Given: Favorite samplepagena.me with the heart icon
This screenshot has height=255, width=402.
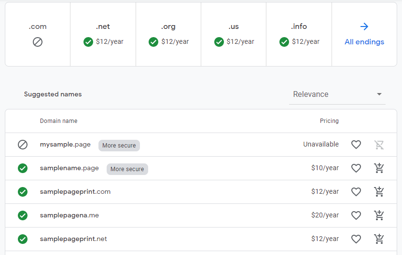Looking at the screenshot, I should [356, 215].
